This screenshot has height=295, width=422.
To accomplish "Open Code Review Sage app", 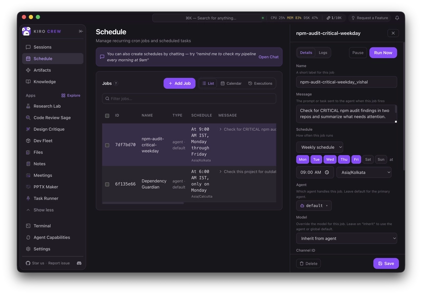I will pyautogui.click(x=53, y=118).
